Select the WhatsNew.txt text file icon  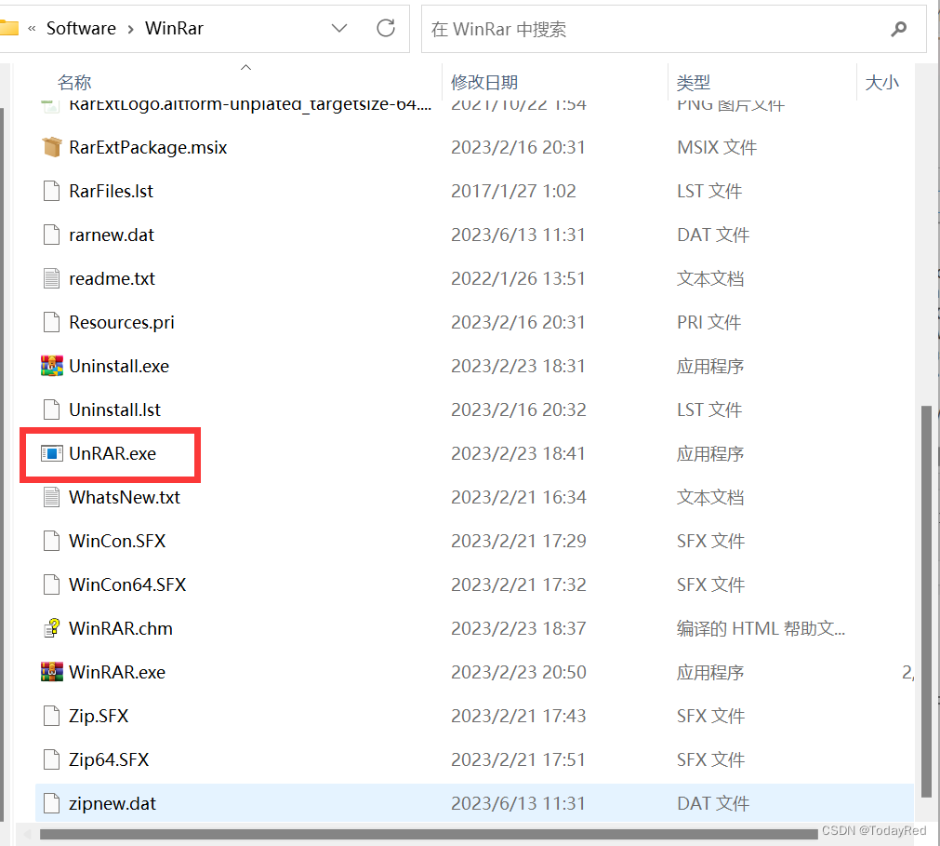tap(53, 497)
